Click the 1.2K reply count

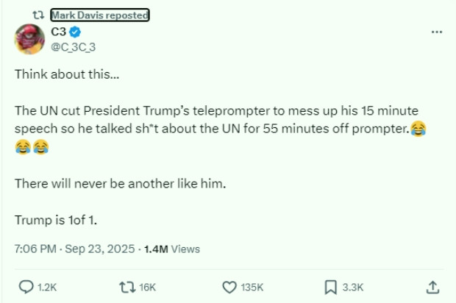[47, 287]
